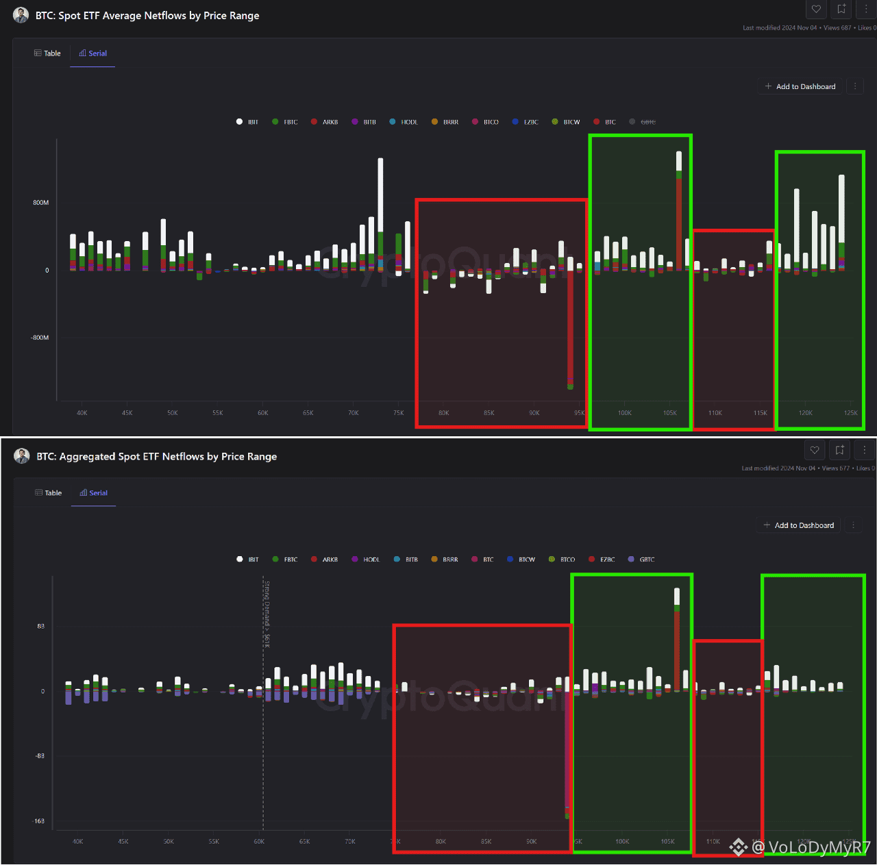Open author avatar of Average Netflows chart

pyautogui.click(x=21, y=15)
